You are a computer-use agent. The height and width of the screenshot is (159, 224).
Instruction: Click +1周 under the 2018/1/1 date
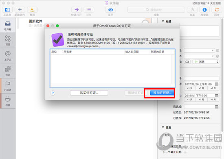201,100
